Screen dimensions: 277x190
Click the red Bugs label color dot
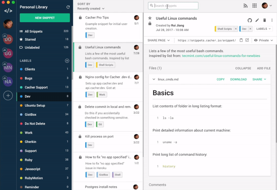(x=21, y=78)
